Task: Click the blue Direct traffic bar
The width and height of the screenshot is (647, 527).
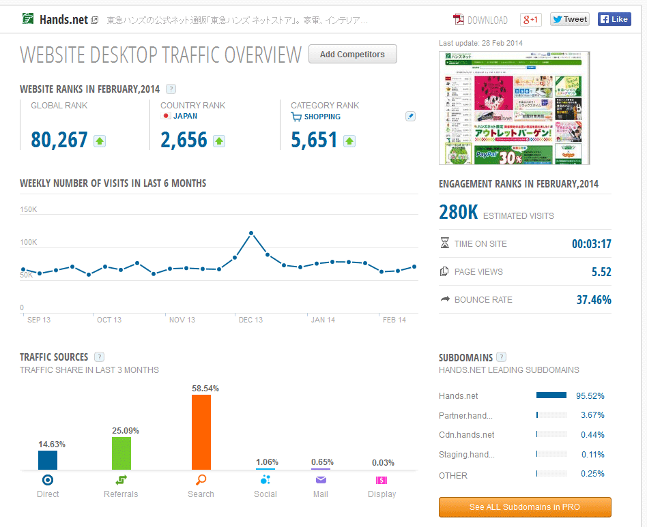Action: point(48,460)
